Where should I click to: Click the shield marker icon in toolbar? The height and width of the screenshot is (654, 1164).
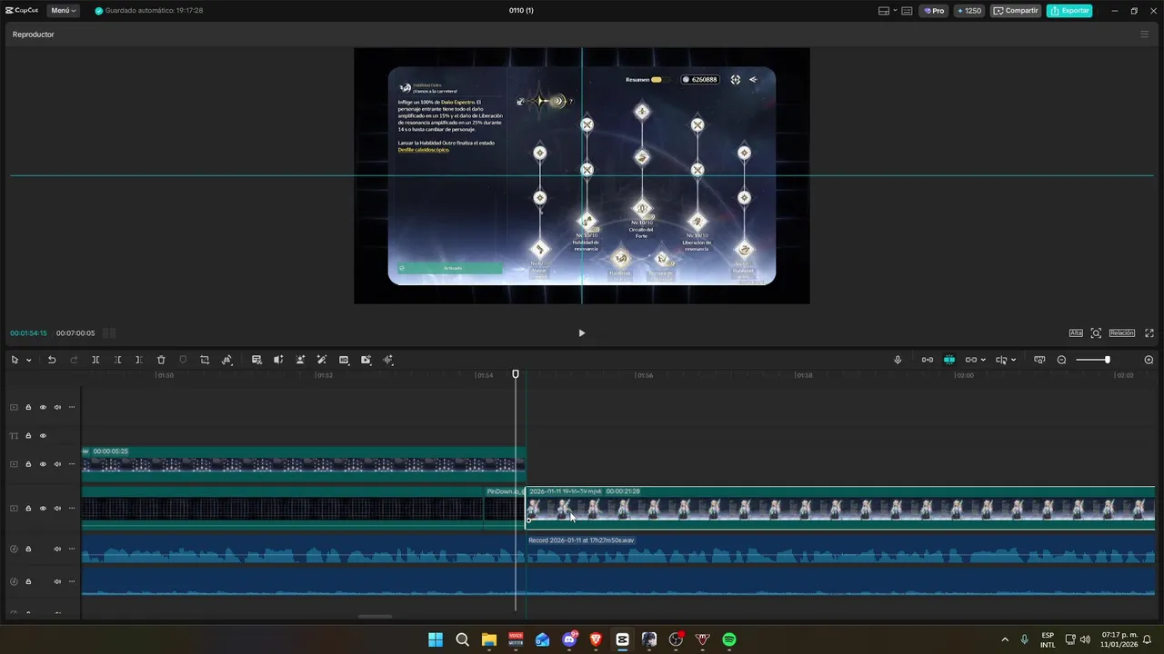183,361
